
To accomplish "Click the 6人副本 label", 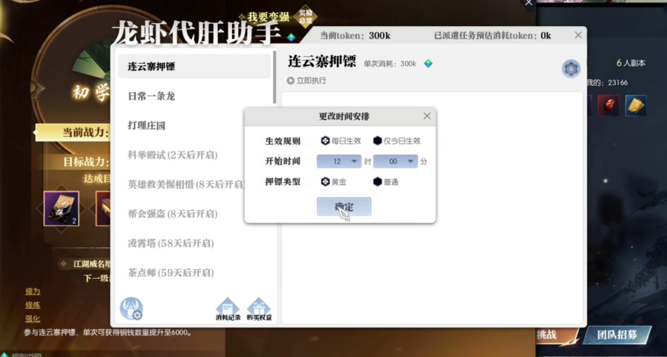I will [631, 63].
